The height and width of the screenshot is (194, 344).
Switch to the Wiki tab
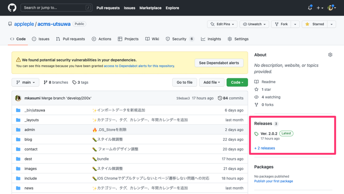tap(152, 39)
